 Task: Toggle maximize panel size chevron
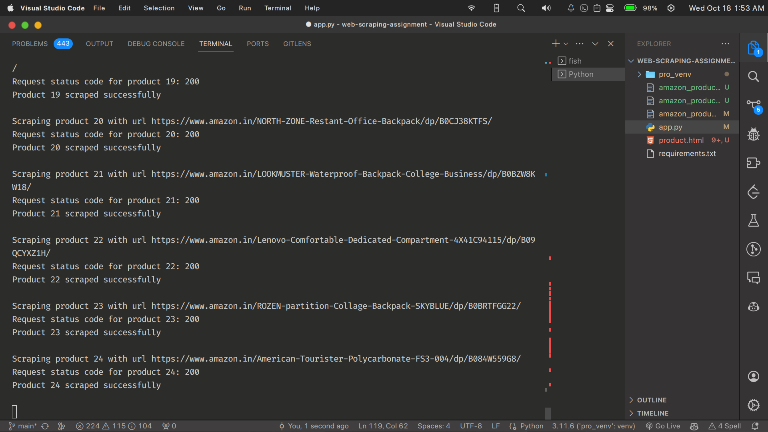tap(595, 44)
